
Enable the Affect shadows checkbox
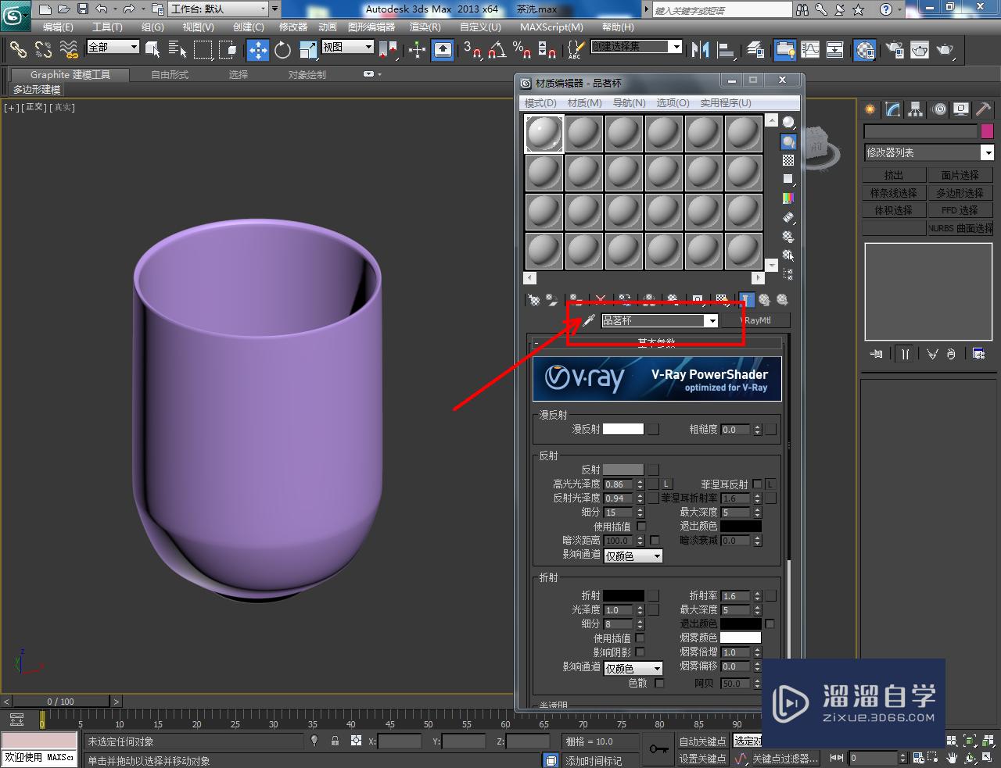(x=640, y=652)
